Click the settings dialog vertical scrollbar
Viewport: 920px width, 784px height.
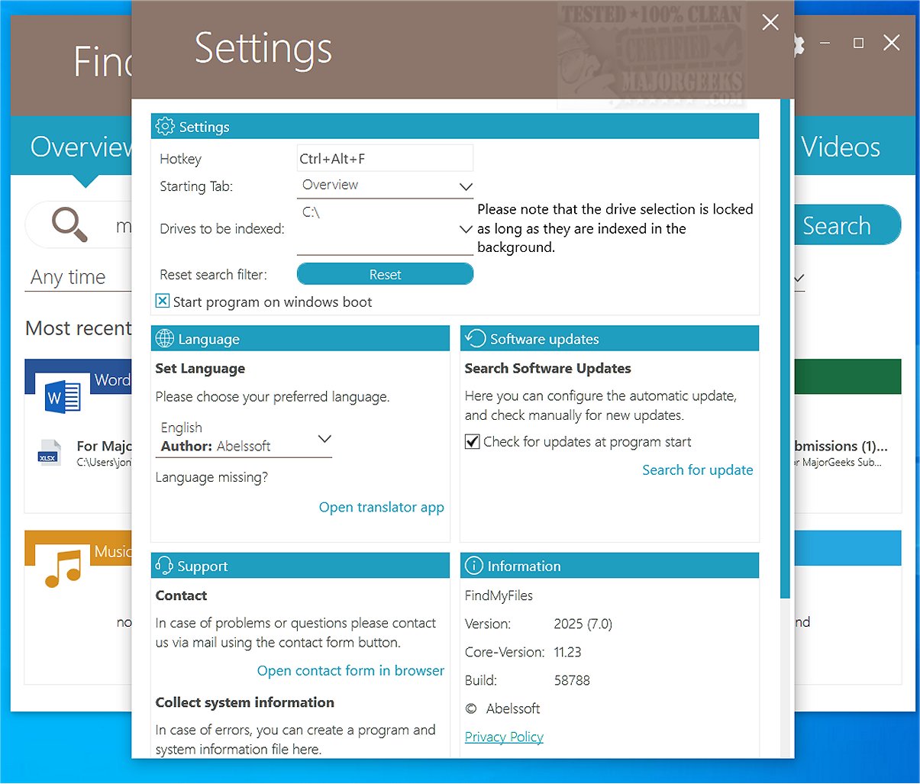785,348
